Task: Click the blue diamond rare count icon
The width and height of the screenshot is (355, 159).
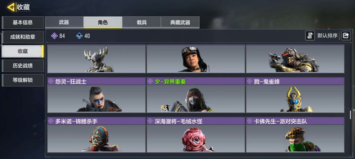Action: 79,36
